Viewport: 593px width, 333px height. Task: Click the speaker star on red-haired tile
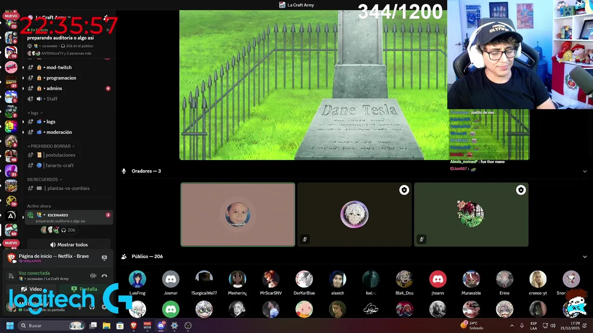[521, 190]
